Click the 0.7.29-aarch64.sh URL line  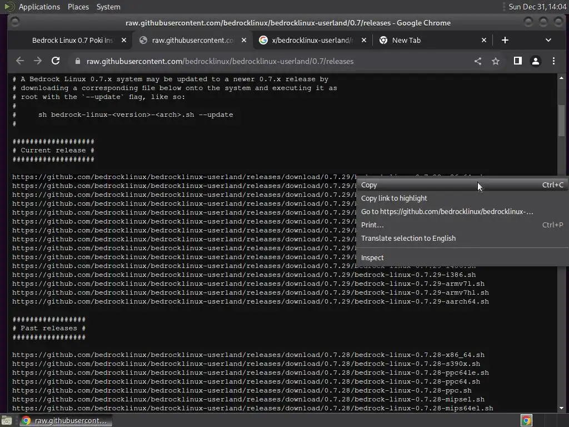point(251,301)
